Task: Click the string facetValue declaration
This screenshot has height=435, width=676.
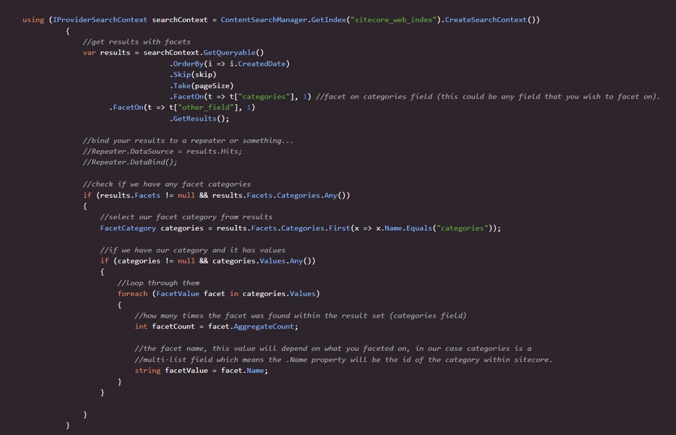Action: tap(171, 370)
